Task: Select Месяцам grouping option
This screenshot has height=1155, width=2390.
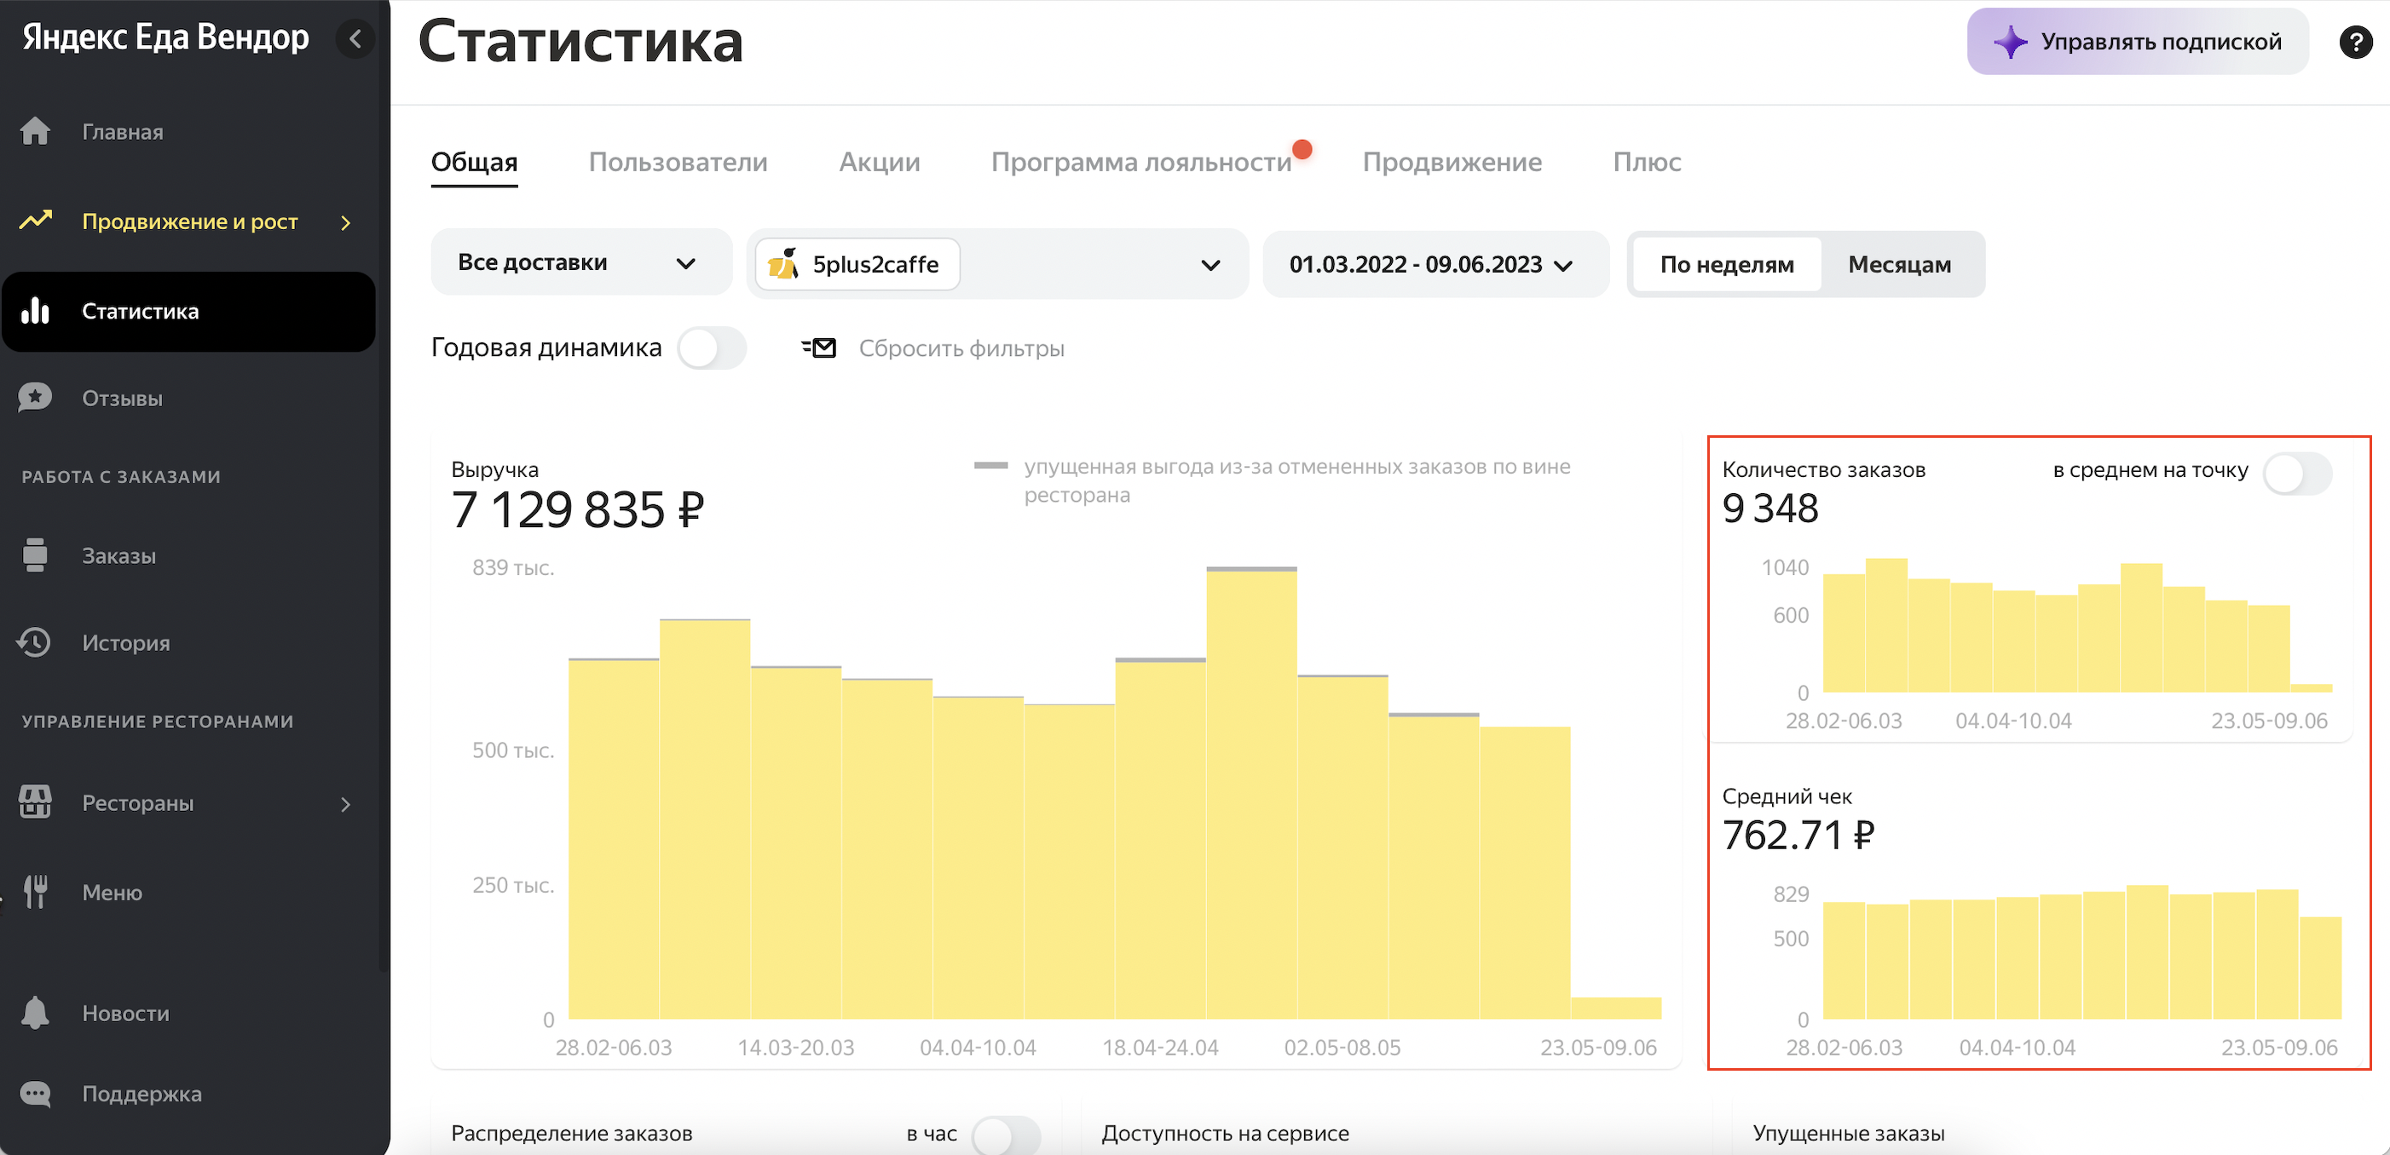Action: coord(1898,265)
